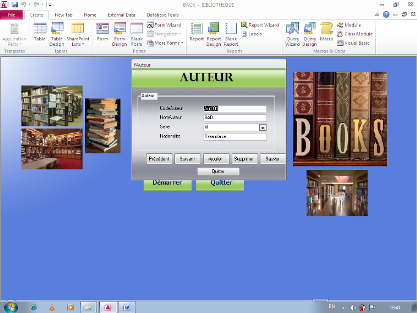Screen dimensions: 417x313
Task: Click the red-carpet reading room photo
Action: [52, 149]
